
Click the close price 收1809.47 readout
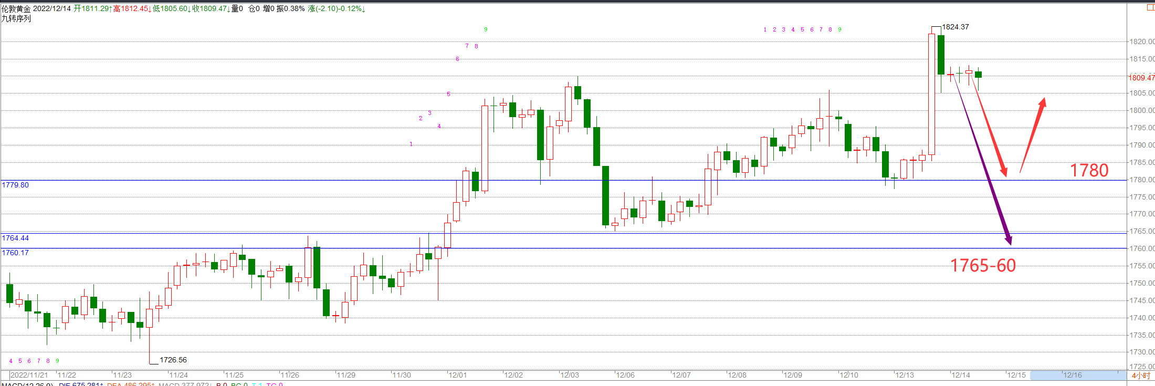(211, 9)
